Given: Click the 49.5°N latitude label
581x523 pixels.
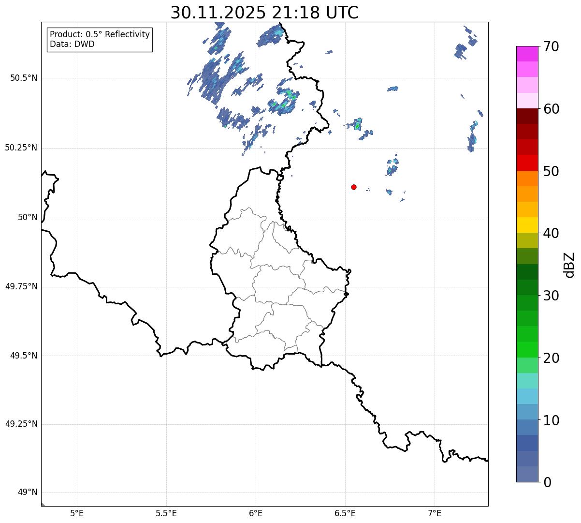Looking at the screenshot, I should [x=24, y=356].
